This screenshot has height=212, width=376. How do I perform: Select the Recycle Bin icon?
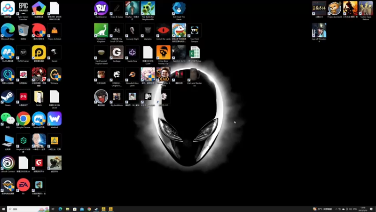[x=23, y=32]
